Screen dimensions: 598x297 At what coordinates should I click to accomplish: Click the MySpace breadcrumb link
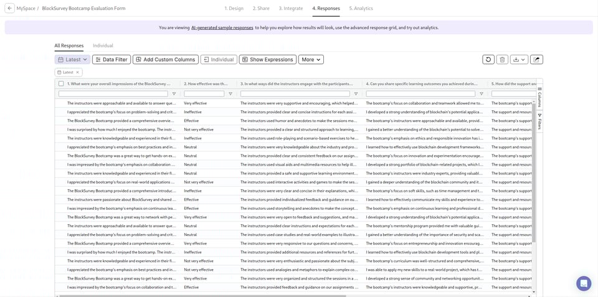[25, 8]
